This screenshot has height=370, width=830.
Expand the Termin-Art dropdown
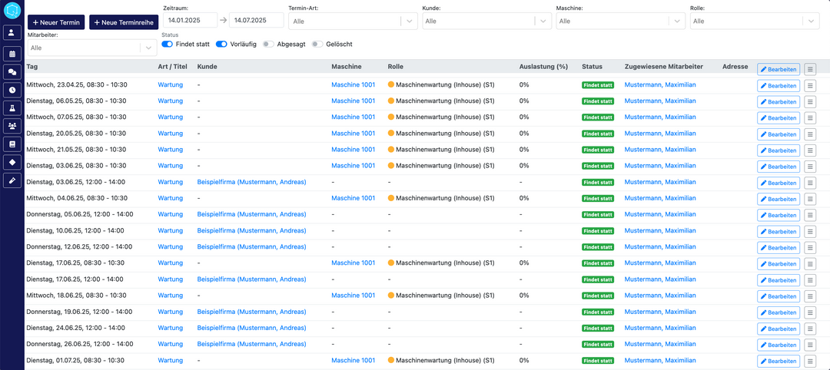tap(409, 21)
